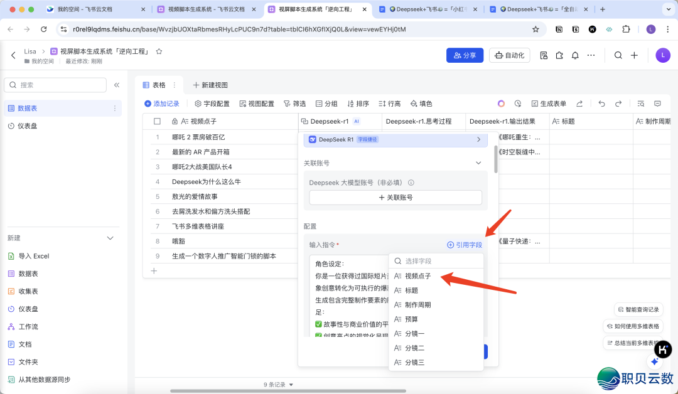This screenshot has width=678, height=394.
Task: Click the star to favorite this document
Action: coord(159,51)
